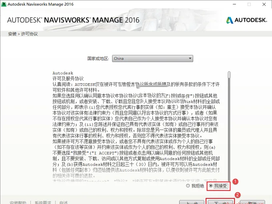
Task: Click the disabled maximize window button
Action: click(249, 4)
